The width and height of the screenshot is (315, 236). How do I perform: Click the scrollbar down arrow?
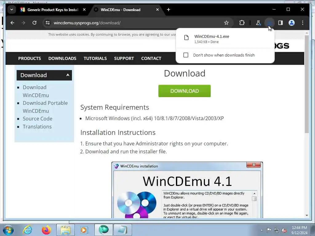click(x=307, y=215)
